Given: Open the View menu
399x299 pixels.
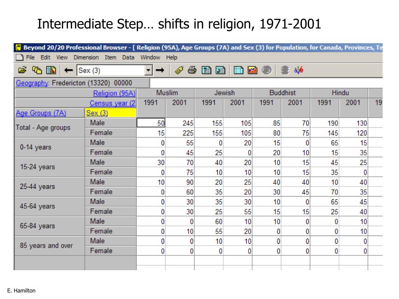Looking at the screenshot, I should tap(62, 58).
